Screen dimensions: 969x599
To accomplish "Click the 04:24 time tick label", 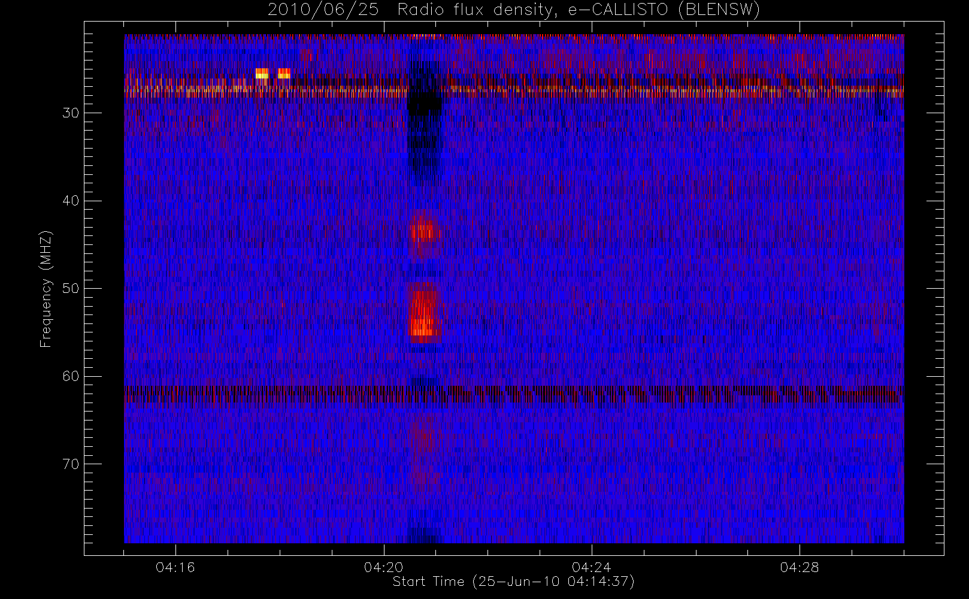I will (x=591, y=567).
